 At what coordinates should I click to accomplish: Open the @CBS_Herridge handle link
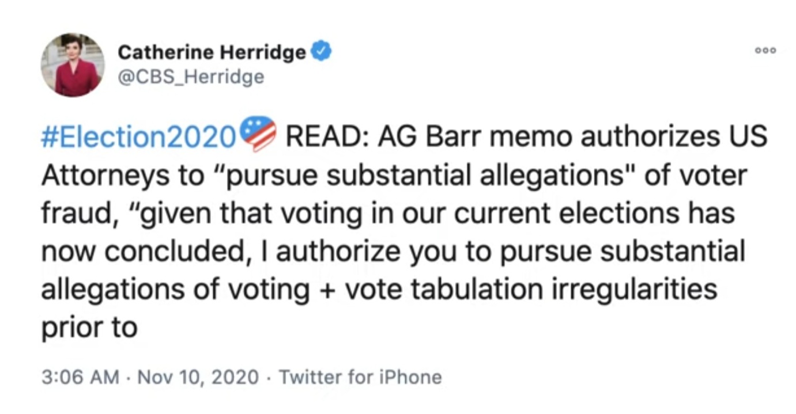point(191,77)
